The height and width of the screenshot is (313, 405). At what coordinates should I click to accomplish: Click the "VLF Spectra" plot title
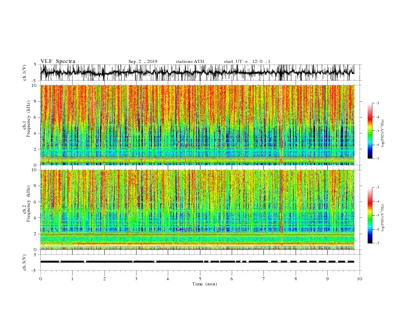[58, 61]
